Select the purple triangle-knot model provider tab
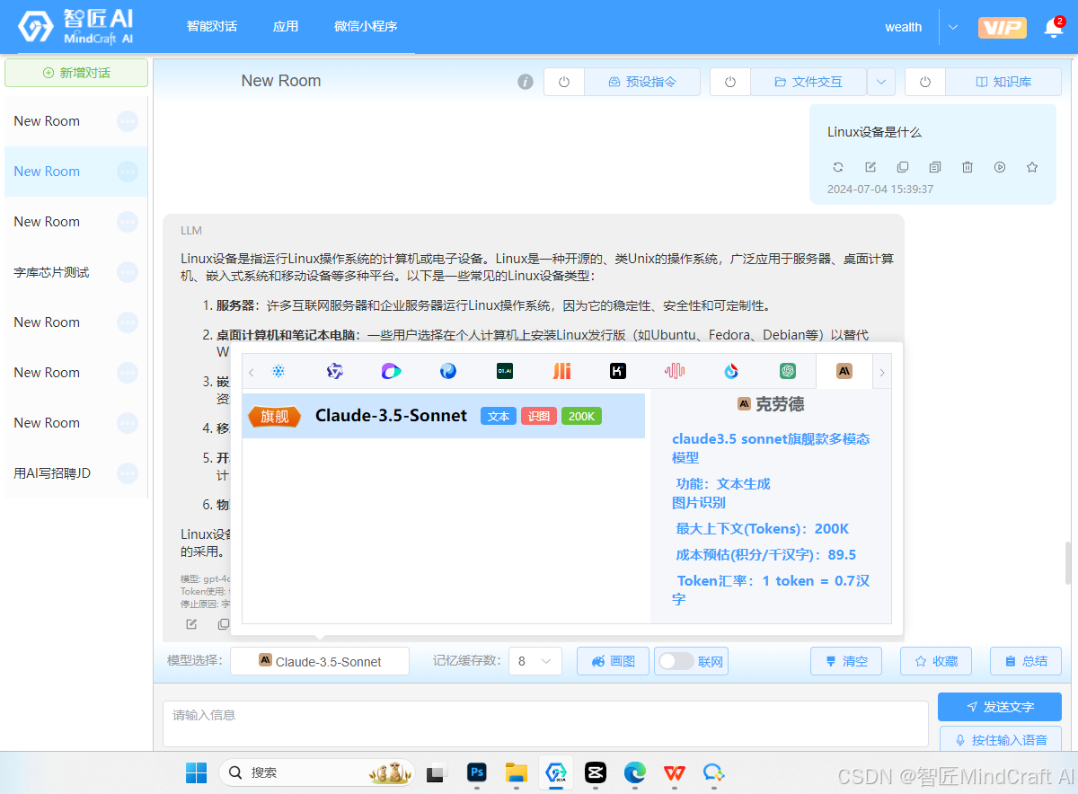Viewport: 1078px width, 794px height. click(335, 371)
